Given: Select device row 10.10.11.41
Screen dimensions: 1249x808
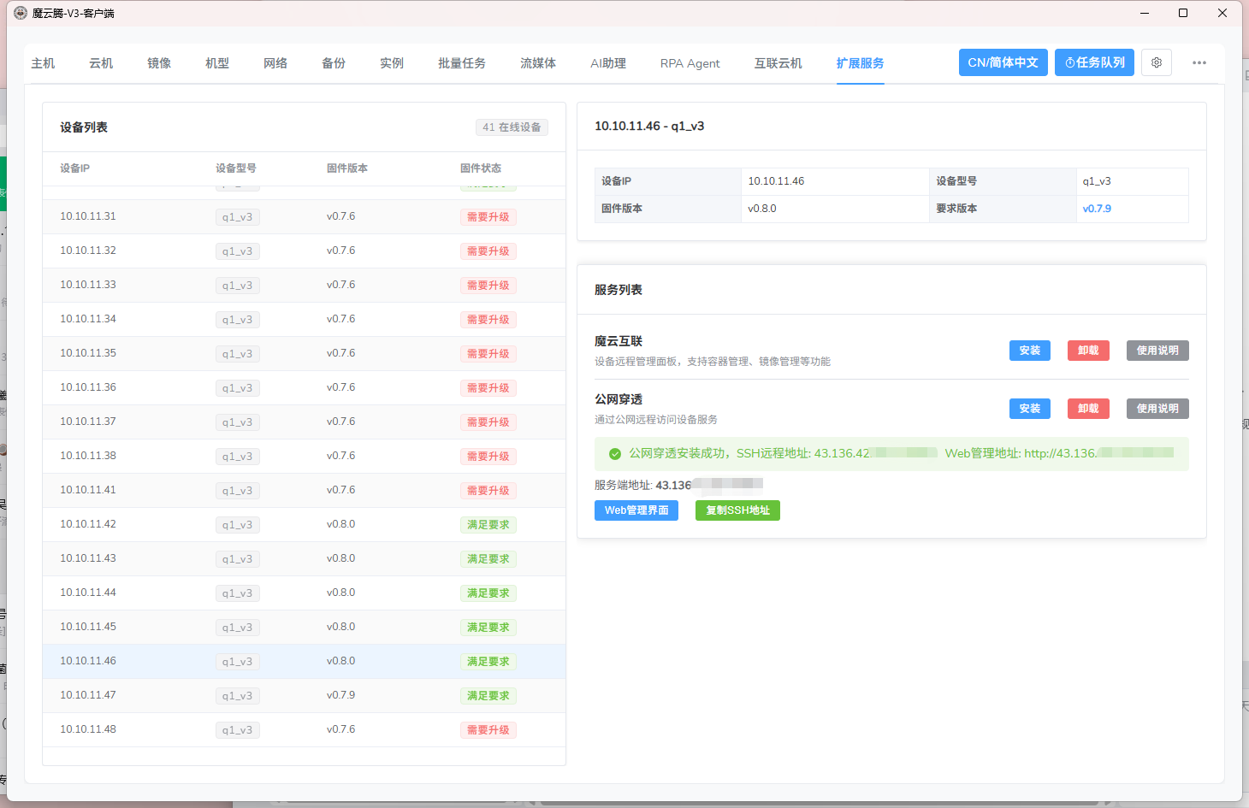Looking at the screenshot, I should (x=304, y=491).
